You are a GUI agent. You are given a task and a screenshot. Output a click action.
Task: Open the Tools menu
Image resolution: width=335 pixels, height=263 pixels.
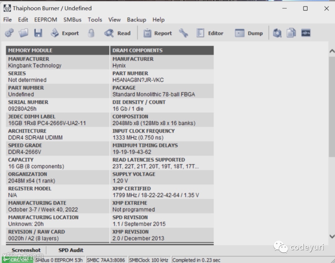click(95, 20)
